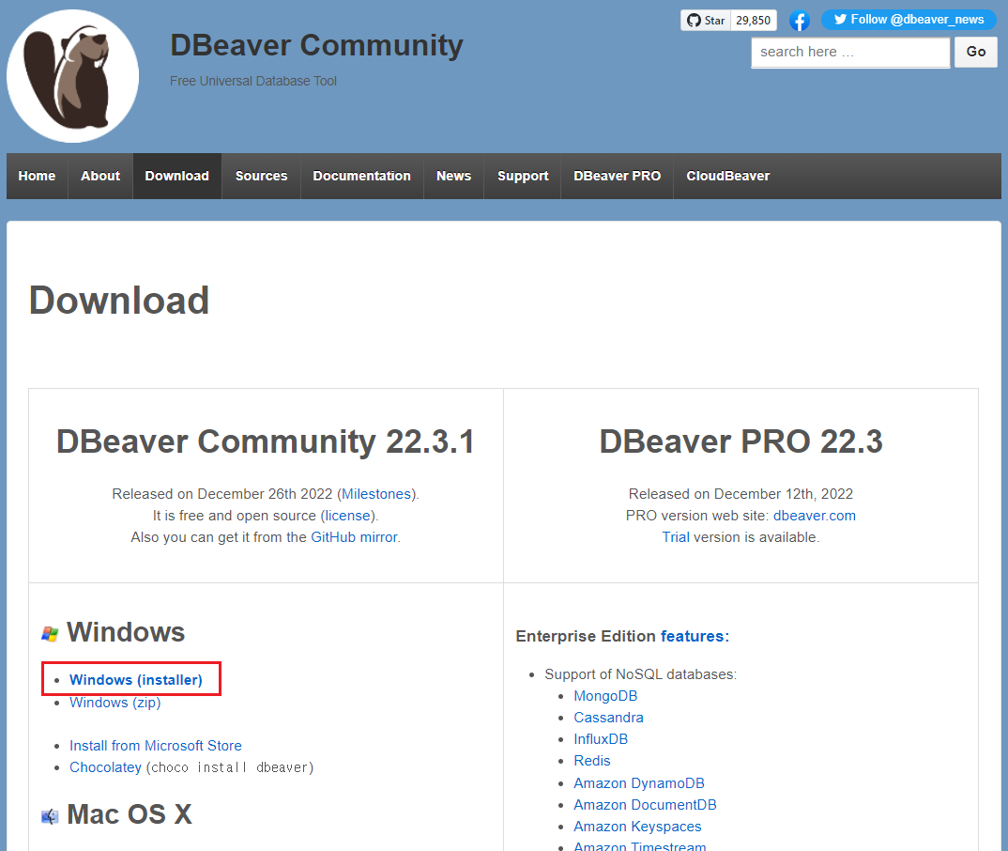Viewport: 1008px width, 851px height.
Task: Open the Sources menu item
Action: [261, 176]
